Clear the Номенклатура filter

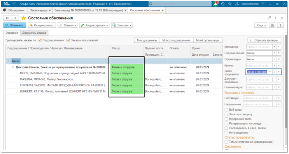click(279, 87)
